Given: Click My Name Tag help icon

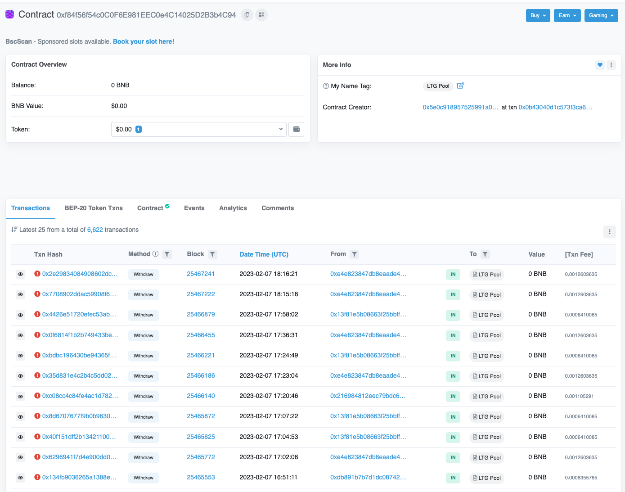Looking at the screenshot, I should click(326, 86).
